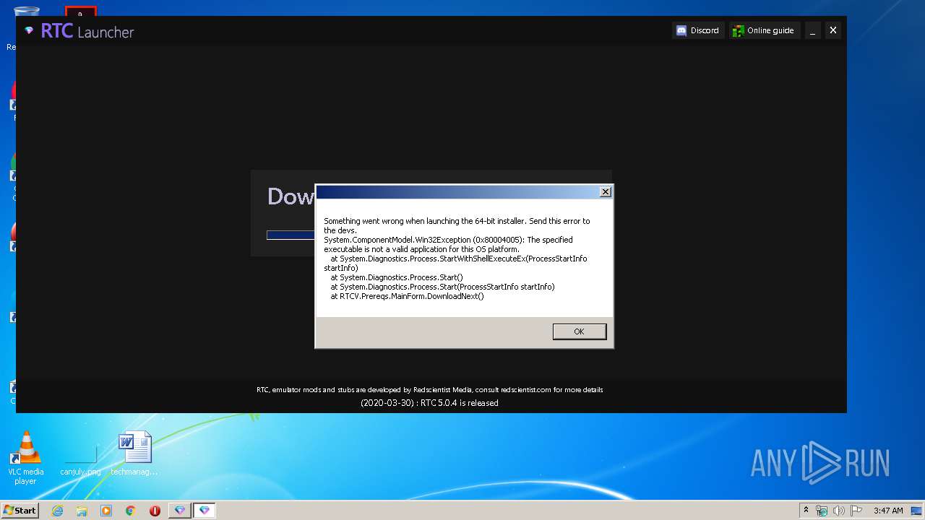This screenshot has width=925, height=520.
Task: Click OK in the error dialog
Action: [x=579, y=331]
